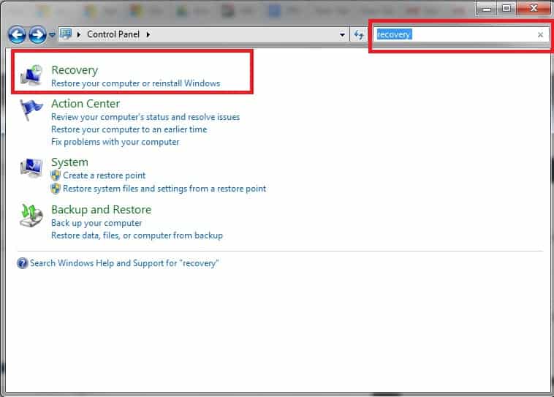This screenshot has width=554, height=397.
Task: Click the System monitor icon
Action: pos(31,167)
